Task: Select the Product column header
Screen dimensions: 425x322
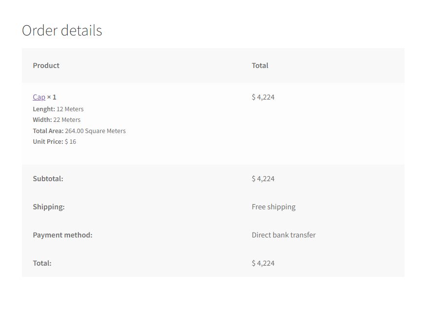Action: point(46,66)
